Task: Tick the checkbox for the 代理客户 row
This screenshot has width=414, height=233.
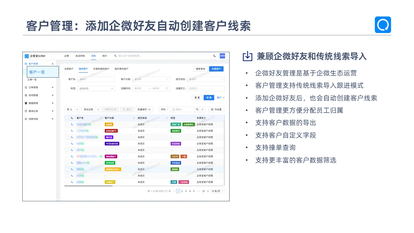Action: [67, 182]
